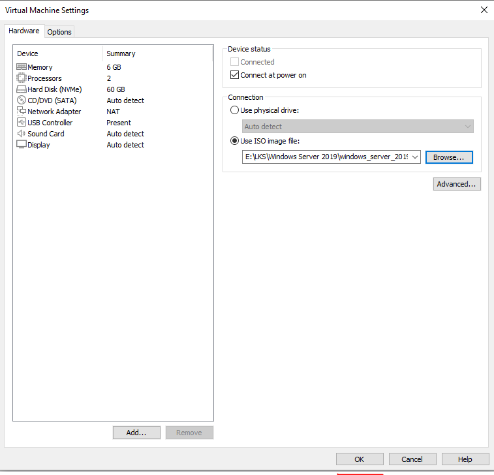
Task: Click the 60 GB disk summary
Action: (x=116, y=89)
